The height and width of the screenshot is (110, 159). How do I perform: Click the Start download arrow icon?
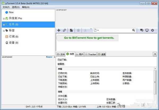click(85, 30)
